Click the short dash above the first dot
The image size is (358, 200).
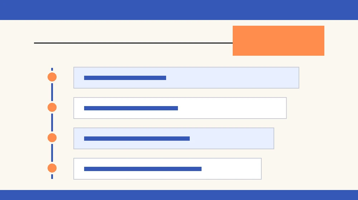pos(52,69)
